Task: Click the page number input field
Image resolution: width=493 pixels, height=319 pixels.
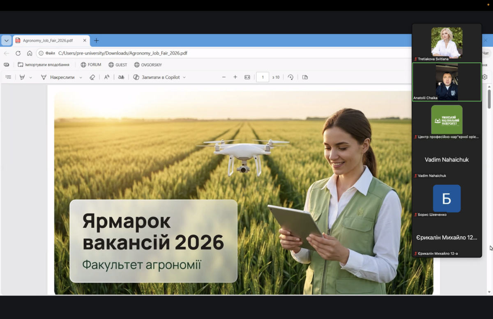Action: tap(263, 77)
